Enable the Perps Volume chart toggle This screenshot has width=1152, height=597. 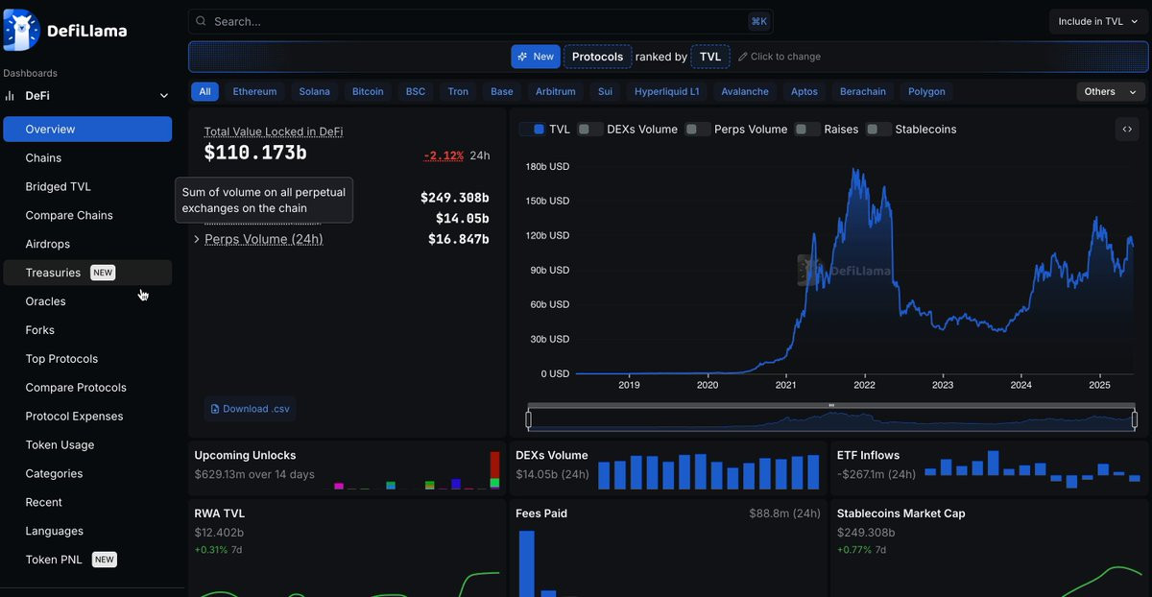tap(697, 130)
